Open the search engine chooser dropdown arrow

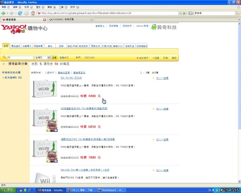coord(193,13)
